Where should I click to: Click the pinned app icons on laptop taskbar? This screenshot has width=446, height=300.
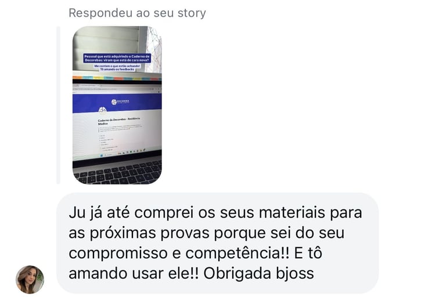(x=133, y=151)
